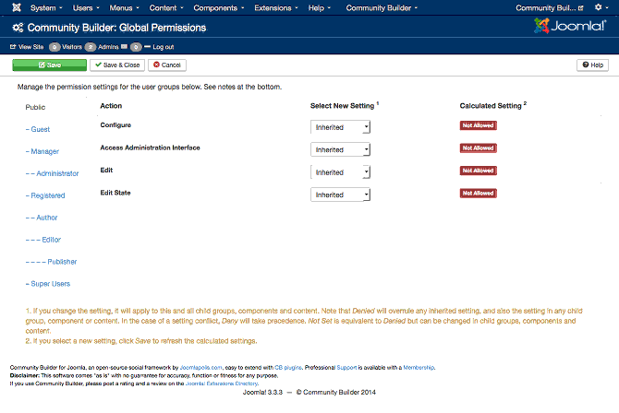This screenshot has height=413, width=619.
Task: Click the gears icon beside Global Permissions title
Action: (x=18, y=28)
